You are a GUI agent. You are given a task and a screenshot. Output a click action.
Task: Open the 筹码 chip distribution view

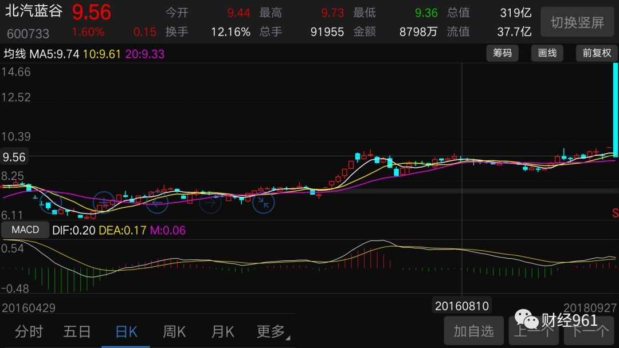coord(502,53)
